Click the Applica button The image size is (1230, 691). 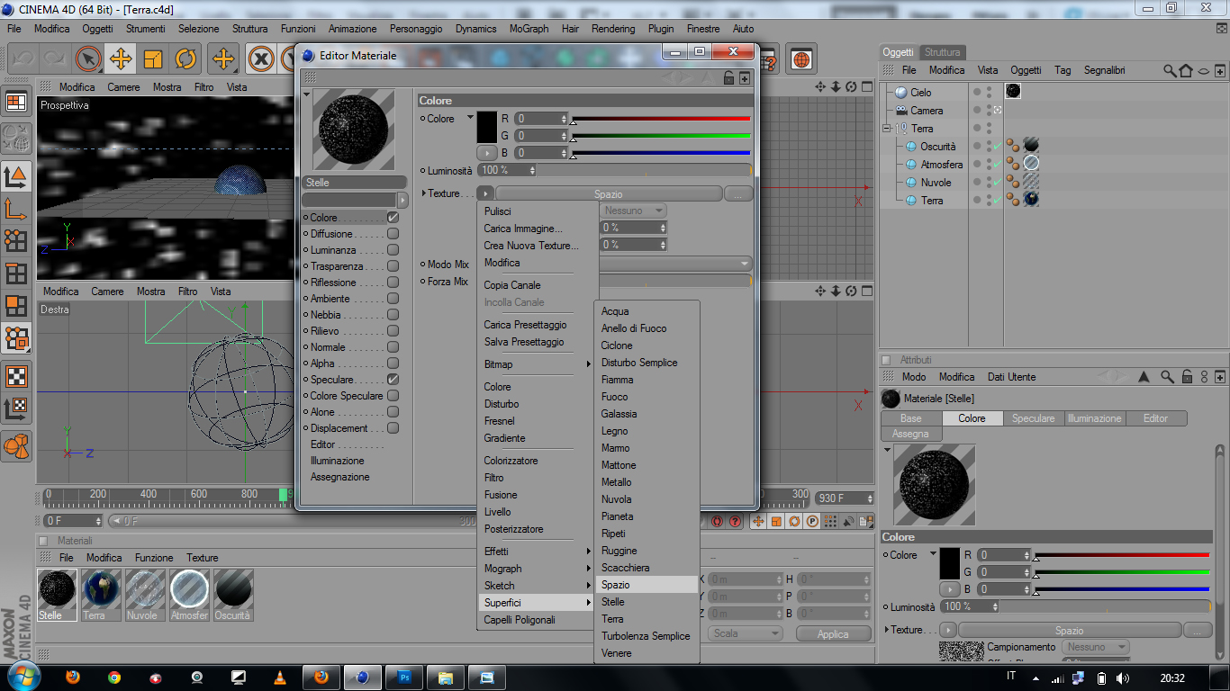tap(833, 634)
